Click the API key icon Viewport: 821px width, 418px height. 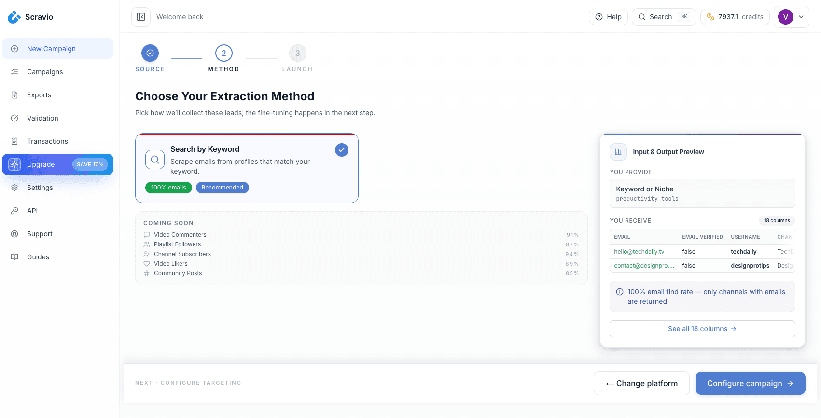coord(14,211)
